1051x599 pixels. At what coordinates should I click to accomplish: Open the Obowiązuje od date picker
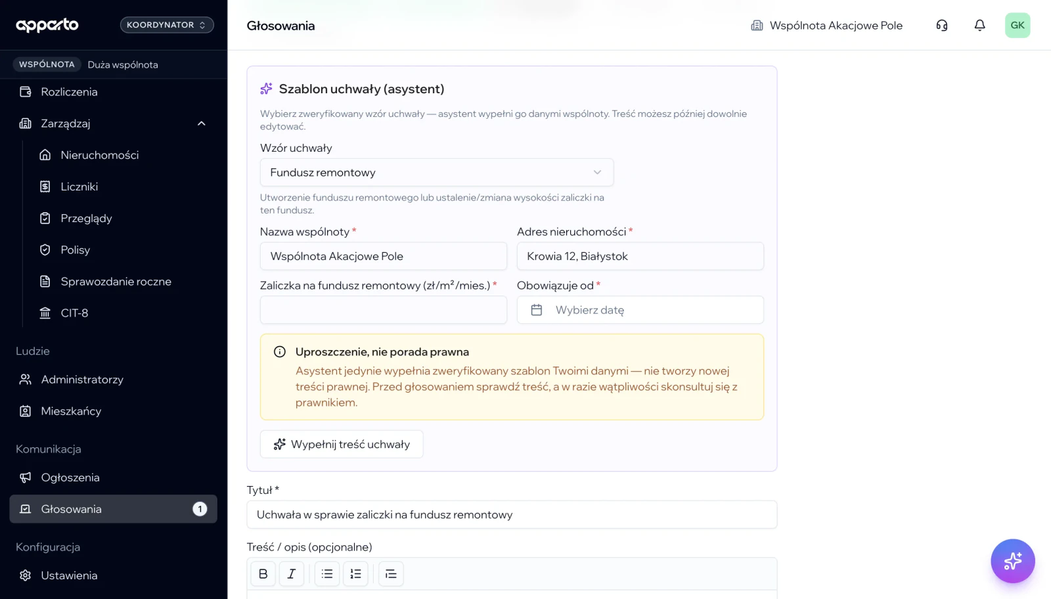640,310
